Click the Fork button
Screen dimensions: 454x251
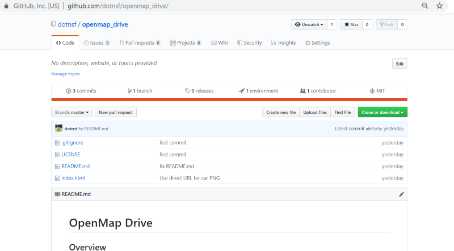[x=387, y=24]
